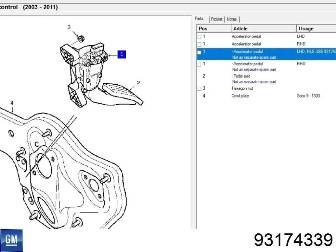The height and width of the screenshot is (252, 336).
Task: Click callout number 4 for the cowl plate
Action: pos(12,103)
